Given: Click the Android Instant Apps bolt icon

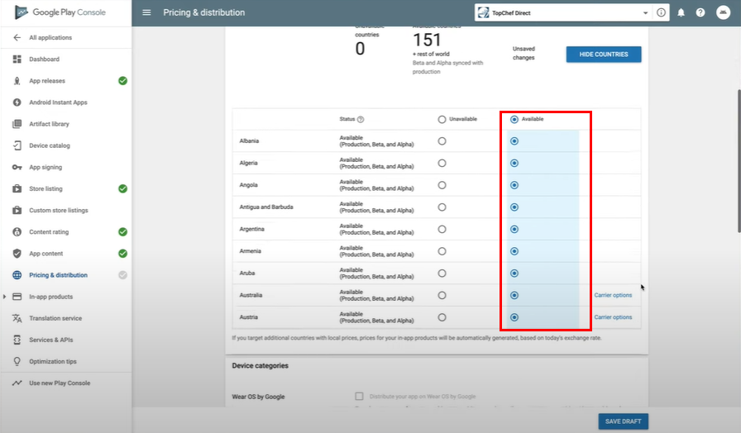Looking at the screenshot, I should (17, 102).
